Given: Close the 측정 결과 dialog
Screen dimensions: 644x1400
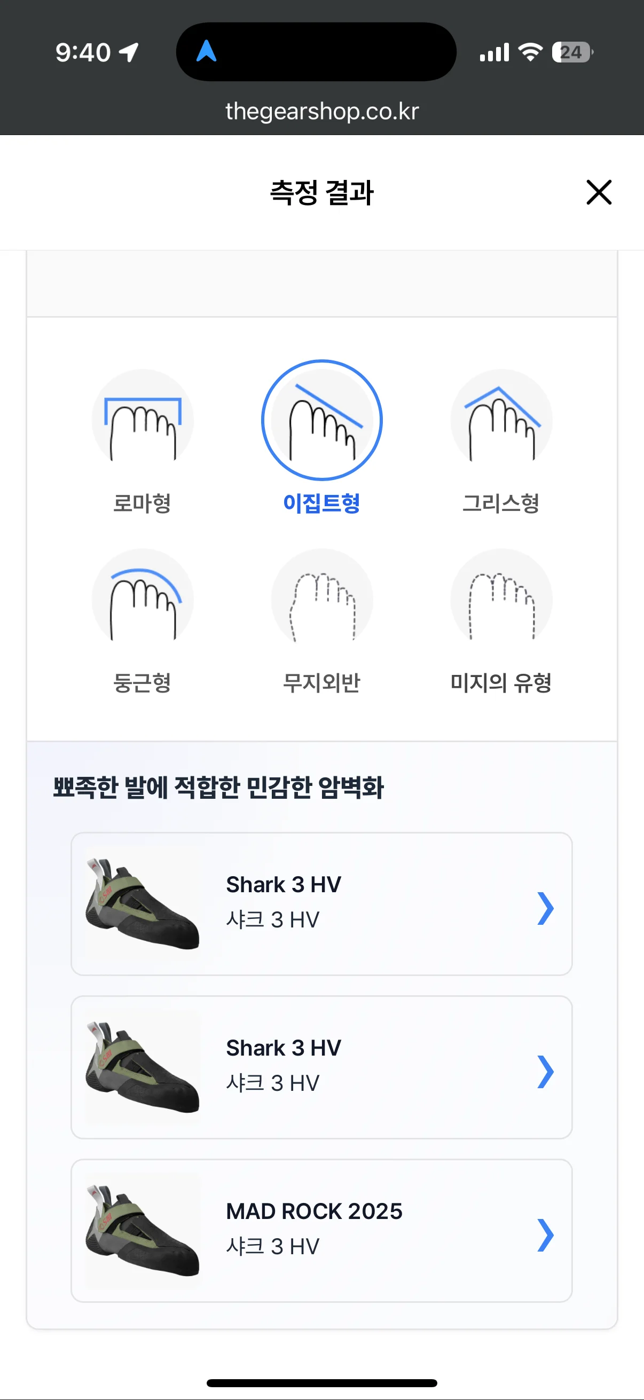Looking at the screenshot, I should 599,192.
